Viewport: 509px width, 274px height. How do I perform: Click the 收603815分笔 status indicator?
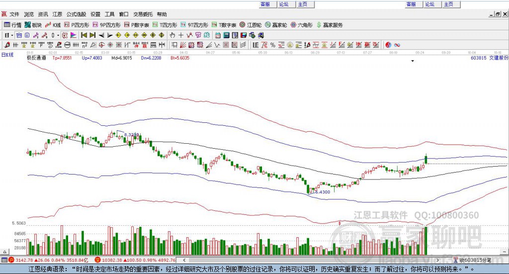473,260
